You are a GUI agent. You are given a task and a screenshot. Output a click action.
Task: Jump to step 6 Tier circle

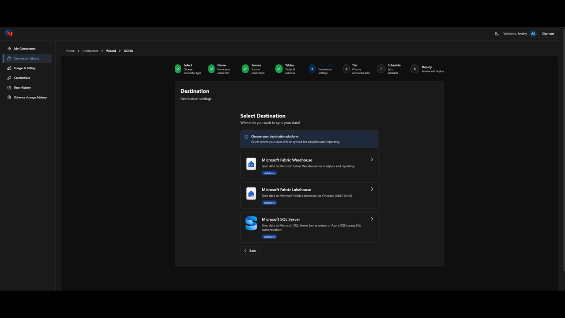coord(347,69)
